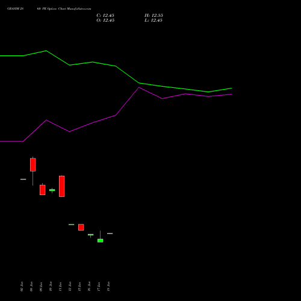
Task: Click the 16 Jun date label
Action: [x=89, y=287]
